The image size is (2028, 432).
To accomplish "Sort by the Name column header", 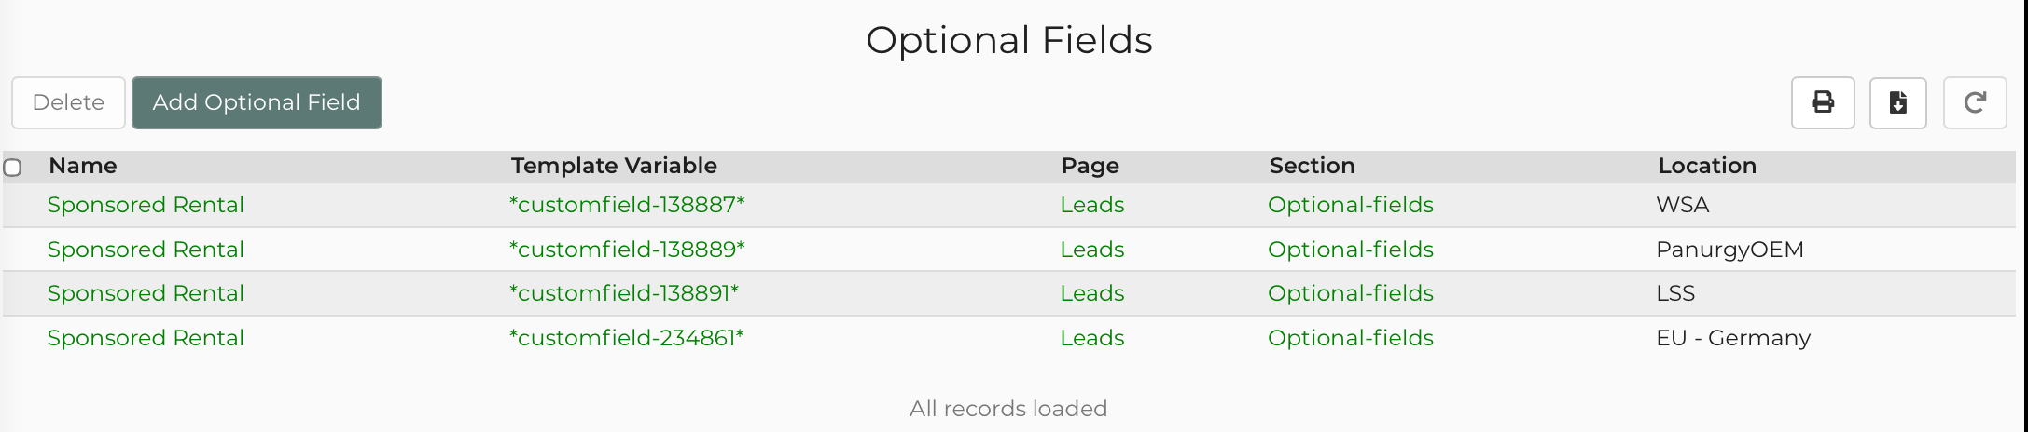I will pos(83,166).
